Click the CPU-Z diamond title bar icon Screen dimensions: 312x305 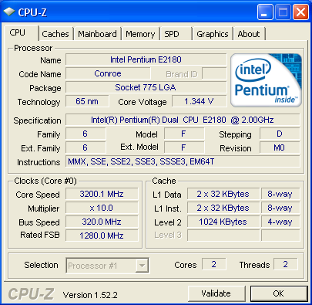point(9,12)
